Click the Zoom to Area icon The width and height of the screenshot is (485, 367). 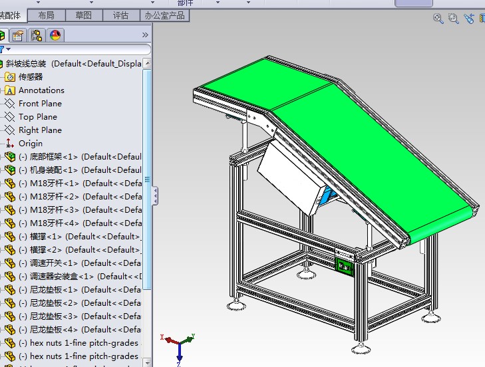(454, 19)
